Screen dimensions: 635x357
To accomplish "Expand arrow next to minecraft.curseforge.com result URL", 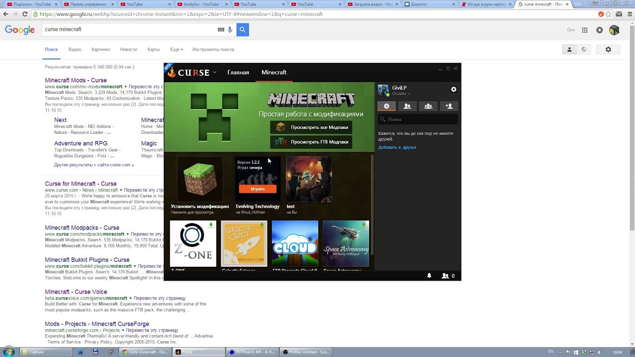I will [123, 330].
